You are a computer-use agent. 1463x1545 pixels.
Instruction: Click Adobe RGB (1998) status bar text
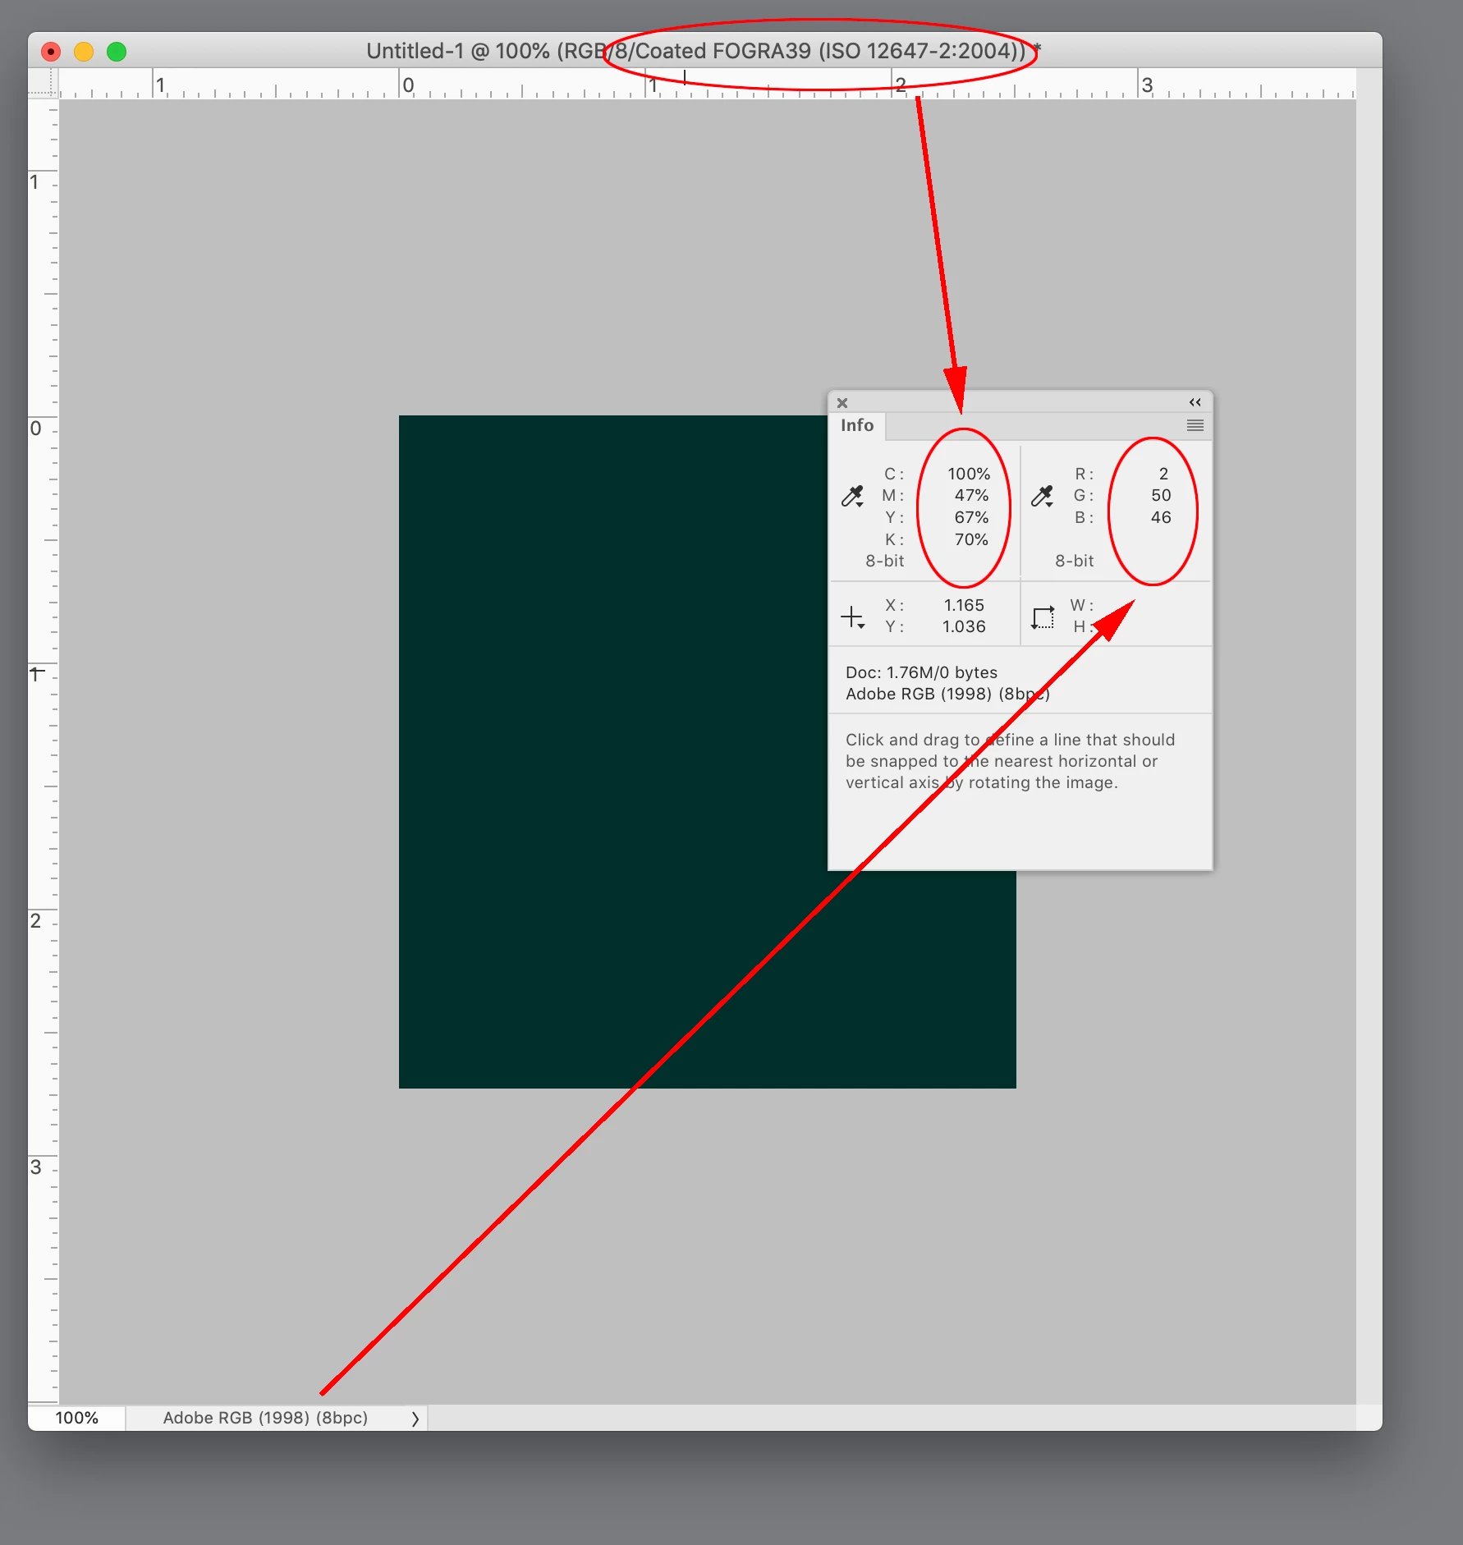[x=265, y=1418]
